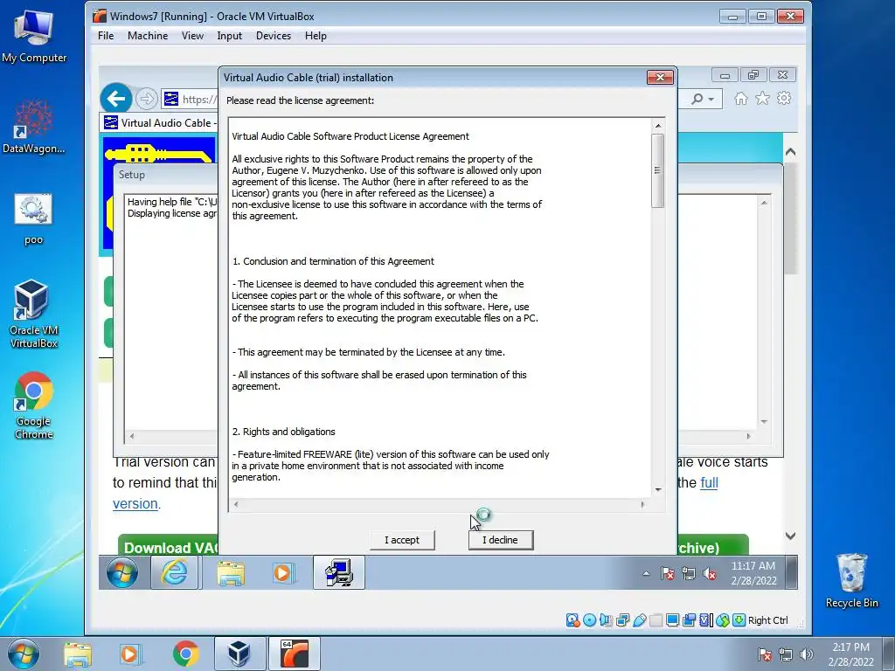The width and height of the screenshot is (895, 671).
Task: Click the VirtualBox cube in host taskbar
Action: tap(239, 654)
